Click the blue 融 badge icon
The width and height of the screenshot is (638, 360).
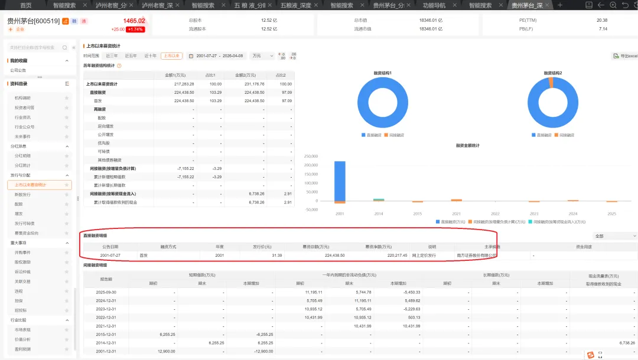[x=74, y=21]
